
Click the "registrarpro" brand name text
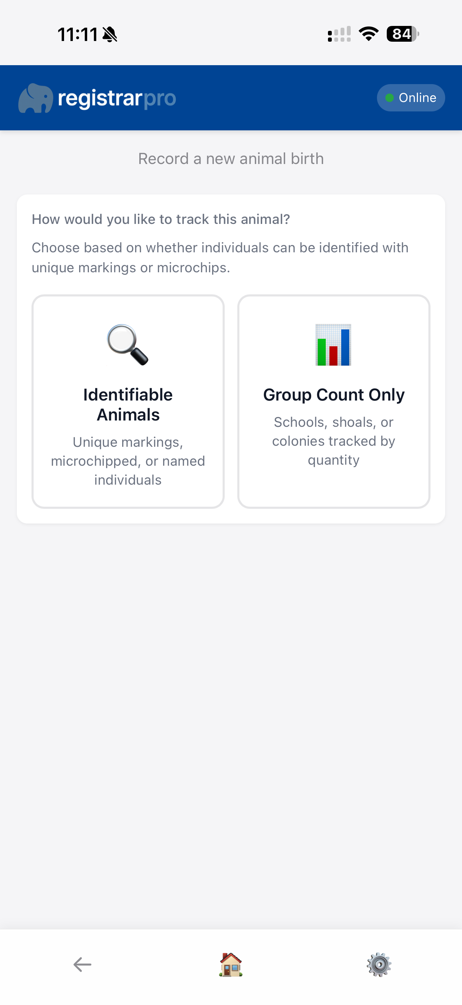[x=117, y=98]
